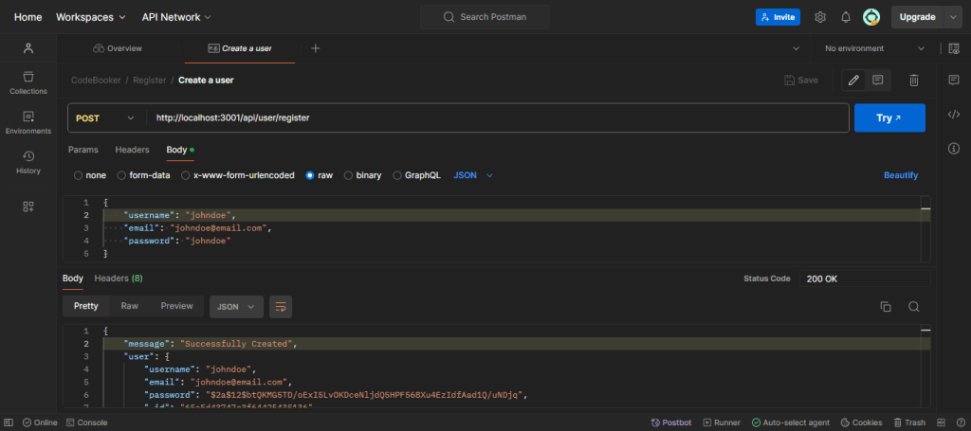Click the blue Try button

pyautogui.click(x=889, y=118)
